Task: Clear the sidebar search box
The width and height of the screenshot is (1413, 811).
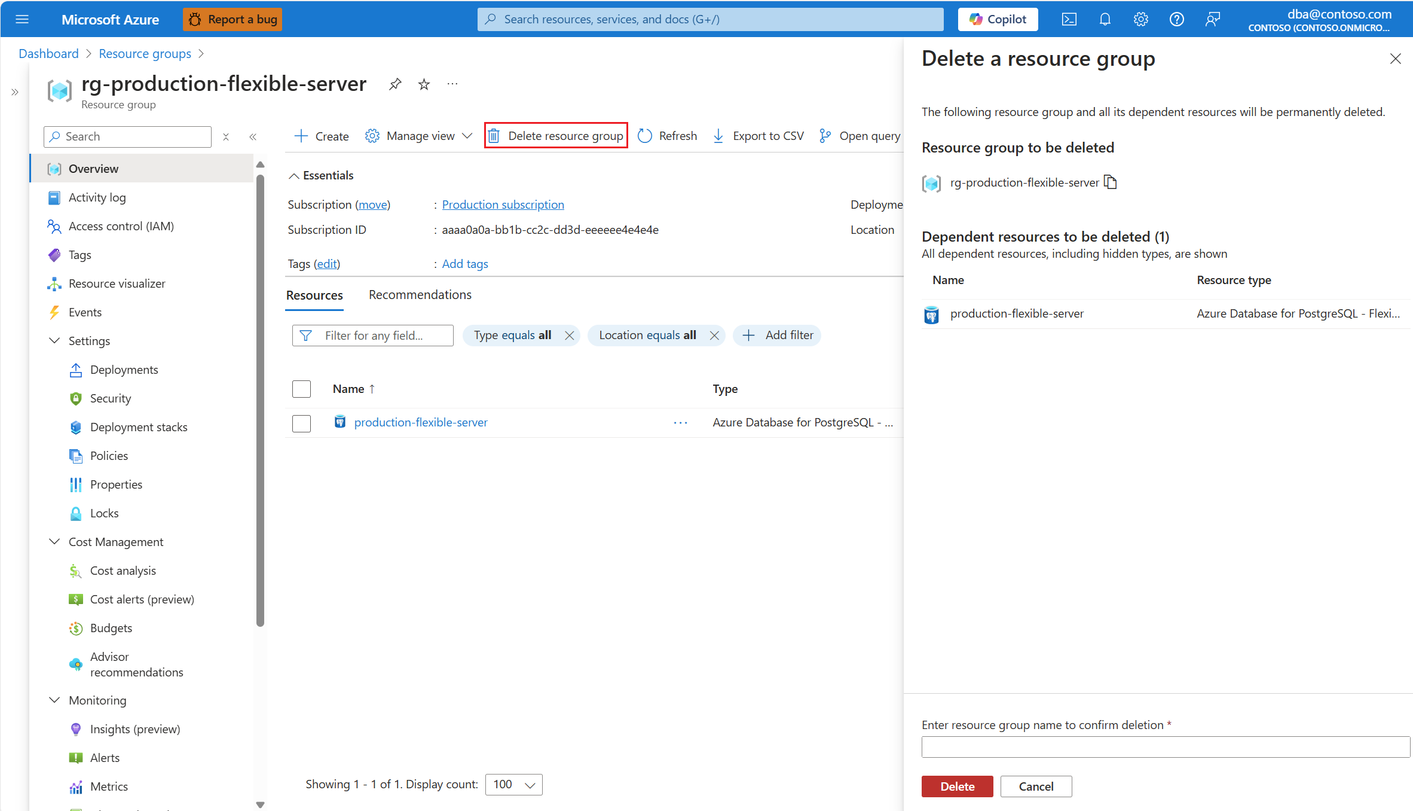Action: [226, 136]
